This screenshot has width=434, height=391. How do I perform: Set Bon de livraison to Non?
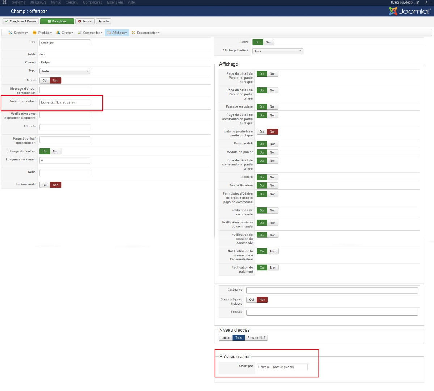point(273,185)
